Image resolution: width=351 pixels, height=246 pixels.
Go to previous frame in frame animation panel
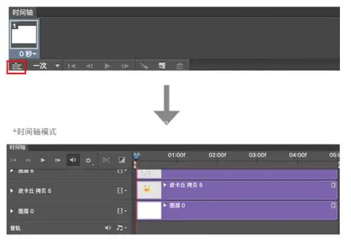tap(89, 66)
